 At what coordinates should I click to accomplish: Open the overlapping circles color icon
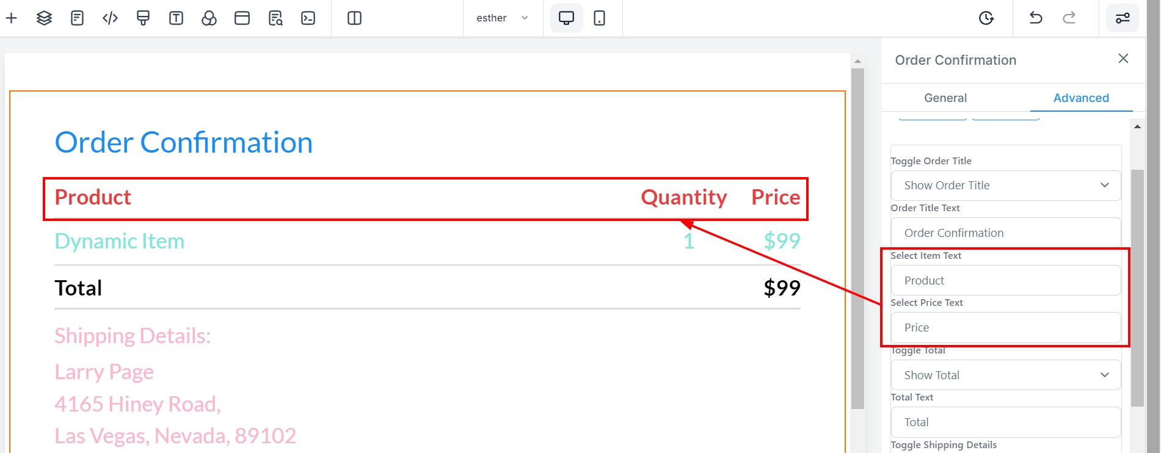point(209,18)
